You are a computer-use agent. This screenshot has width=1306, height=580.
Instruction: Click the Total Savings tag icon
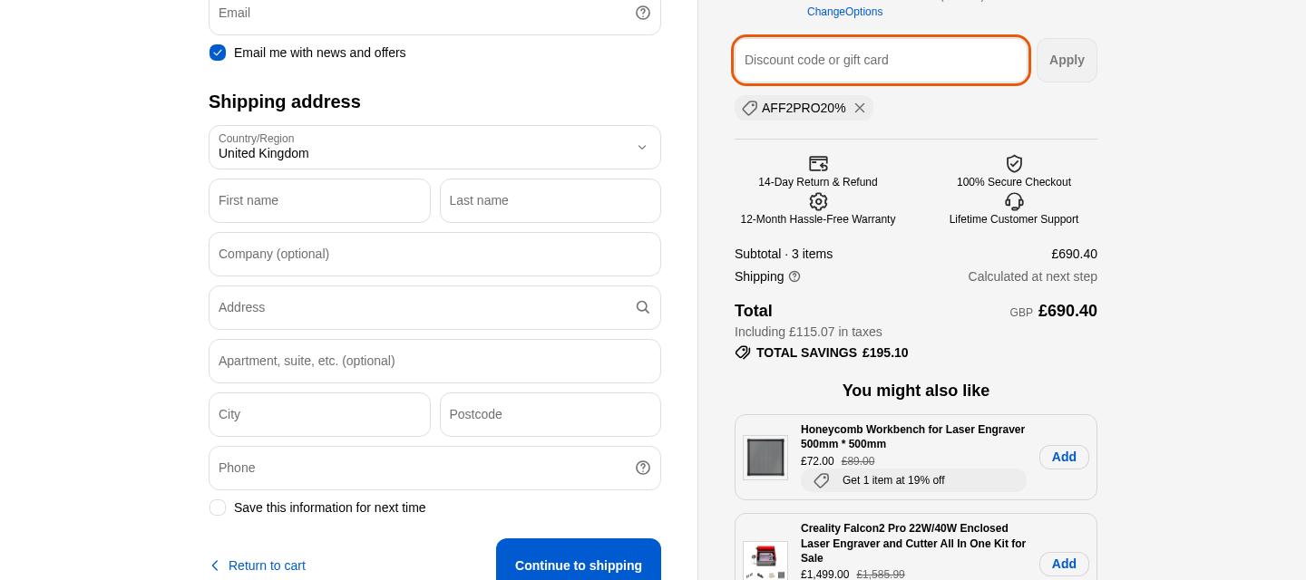point(743,353)
